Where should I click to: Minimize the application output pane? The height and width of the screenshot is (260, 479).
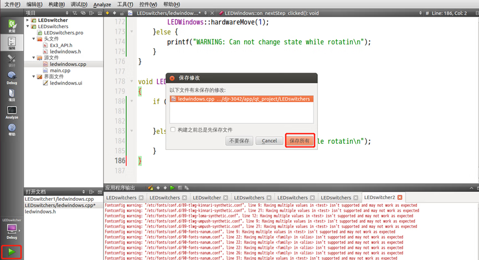click(x=471, y=188)
